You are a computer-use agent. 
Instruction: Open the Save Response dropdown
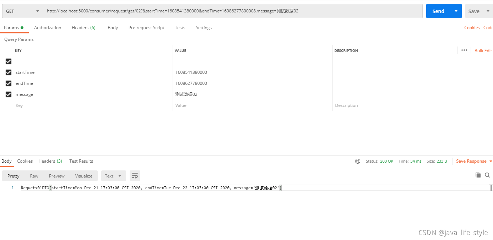474,161
